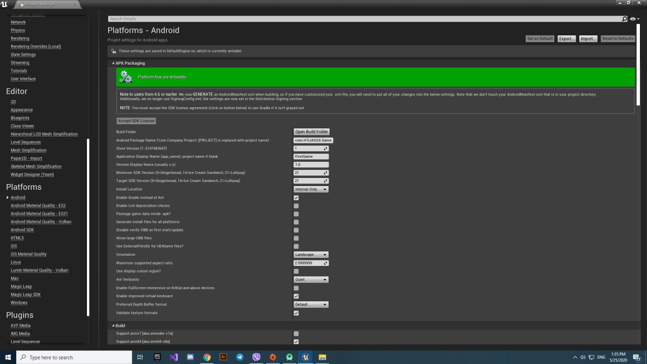This screenshot has height=364, width=647.
Task: Toggle Disable verify OBB on first start
Action: [296, 230]
